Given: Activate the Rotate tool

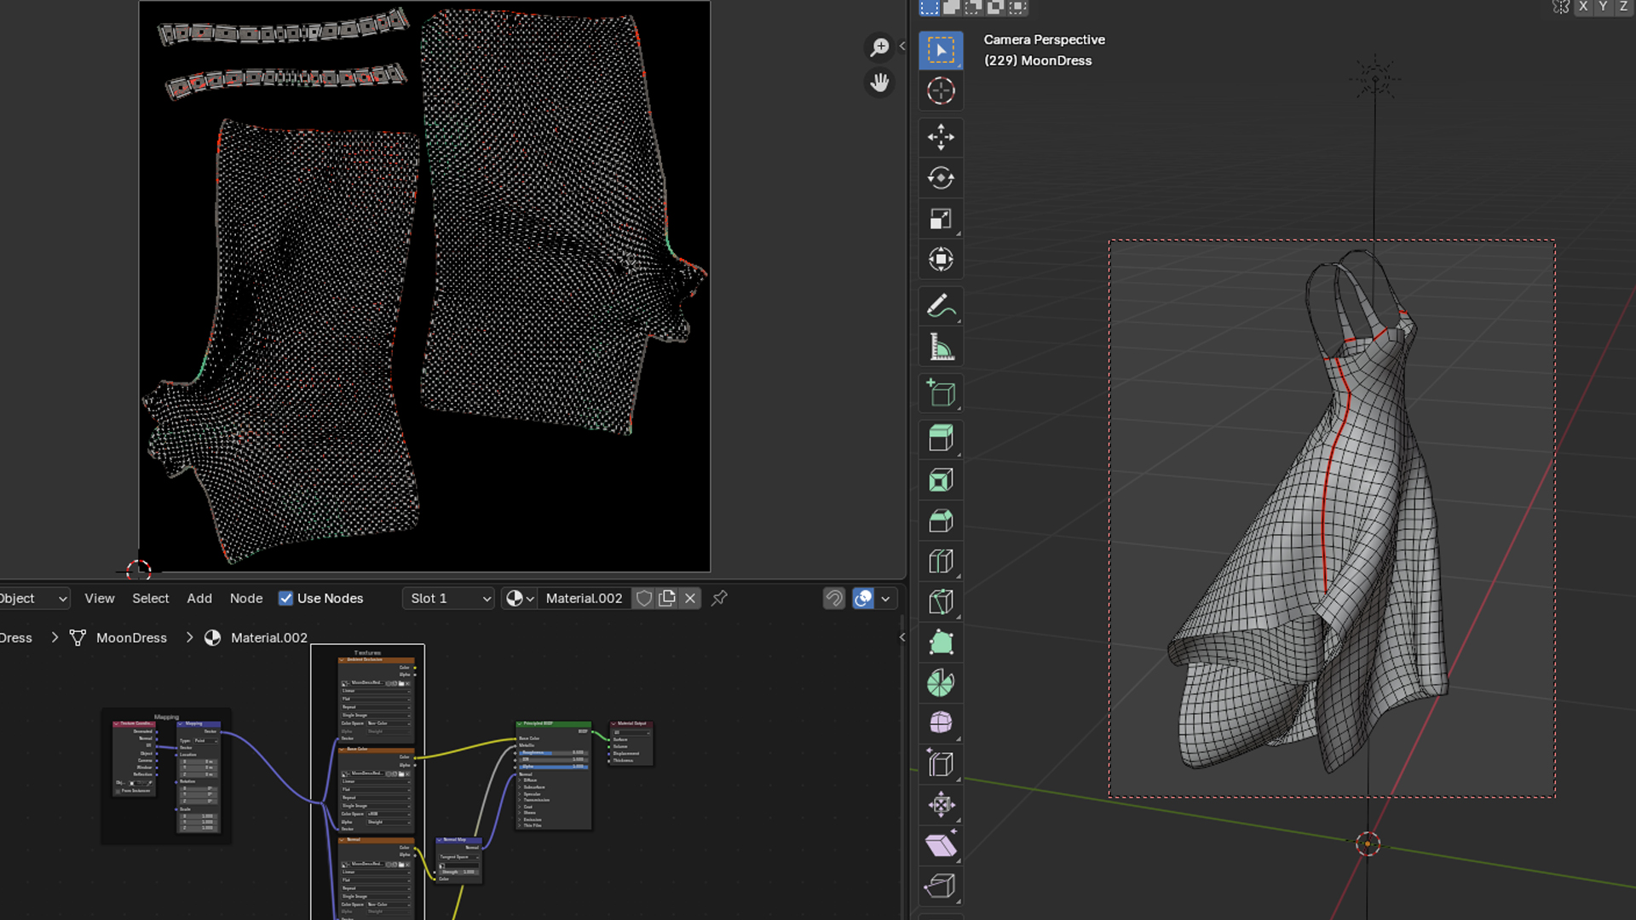Looking at the screenshot, I should (x=941, y=178).
